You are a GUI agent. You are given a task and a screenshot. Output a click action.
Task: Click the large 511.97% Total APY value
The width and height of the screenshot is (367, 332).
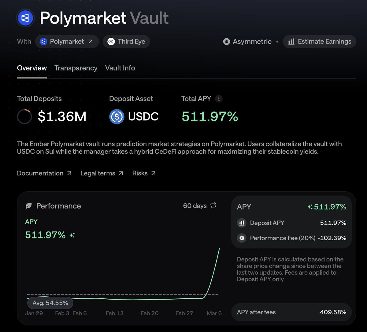[x=210, y=116]
